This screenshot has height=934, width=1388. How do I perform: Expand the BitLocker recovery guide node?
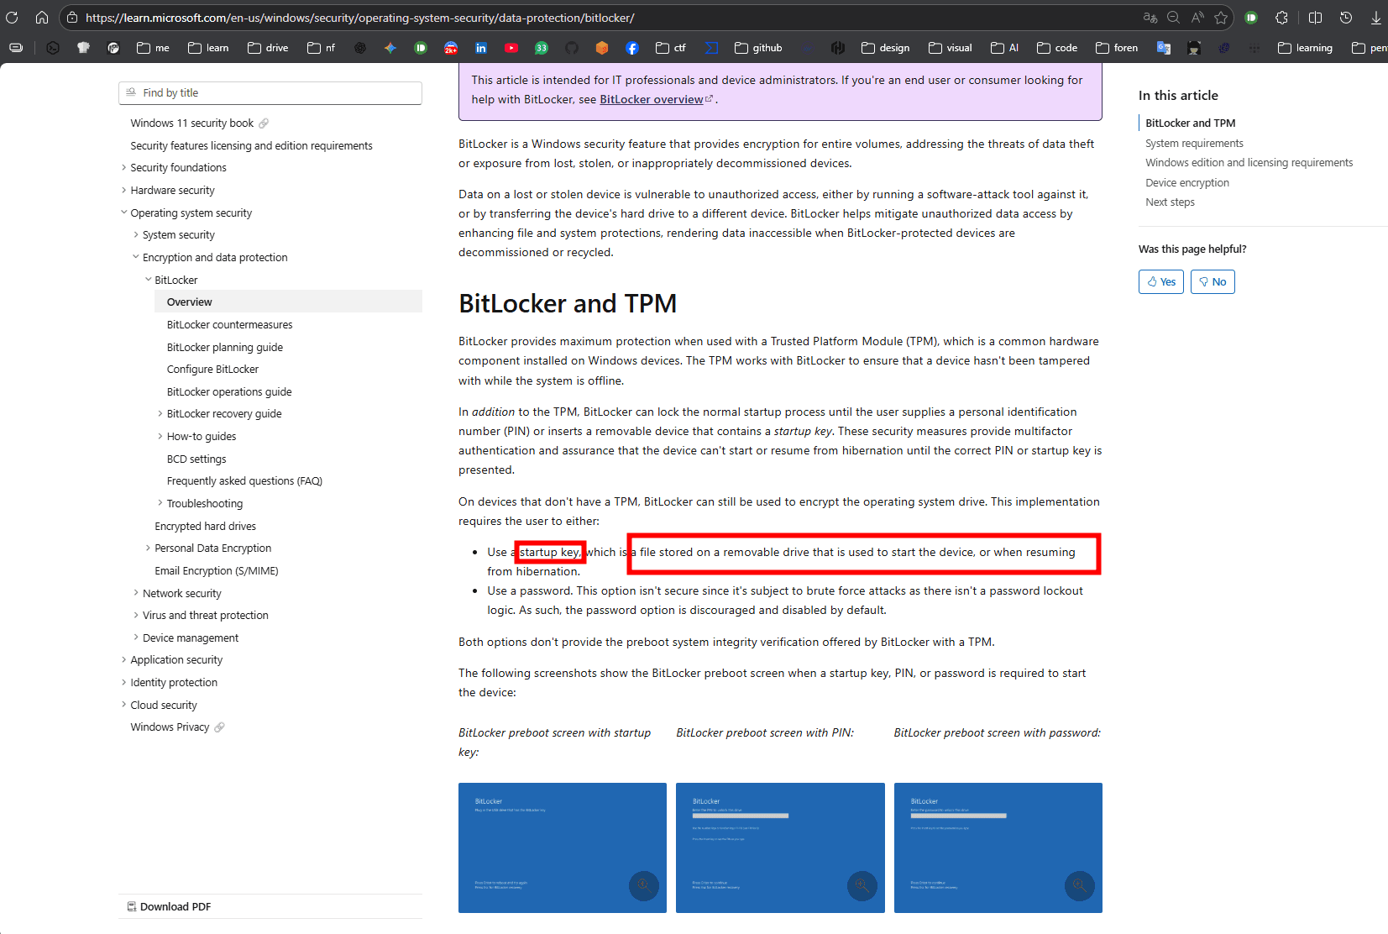(x=160, y=414)
